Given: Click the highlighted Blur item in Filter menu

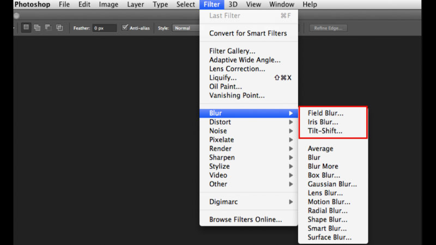Looking at the screenshot, I should coord(249,113).
